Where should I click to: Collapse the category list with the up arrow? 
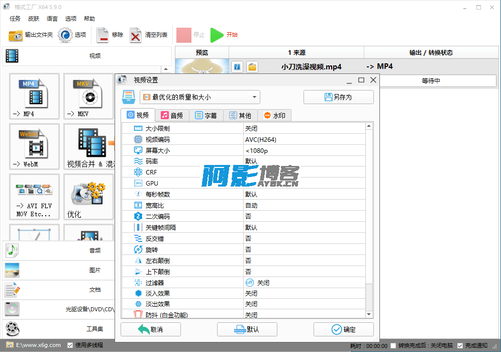165,69
